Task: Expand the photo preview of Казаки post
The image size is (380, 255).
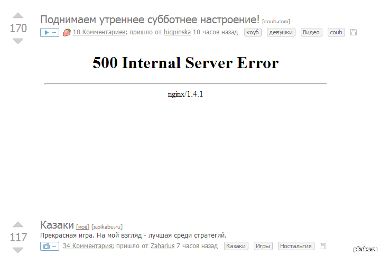Action: click(49, 246)
